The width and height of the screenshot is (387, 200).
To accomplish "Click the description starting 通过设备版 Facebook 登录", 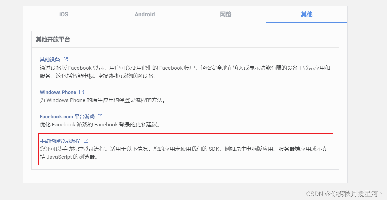I will click(185, 72).
